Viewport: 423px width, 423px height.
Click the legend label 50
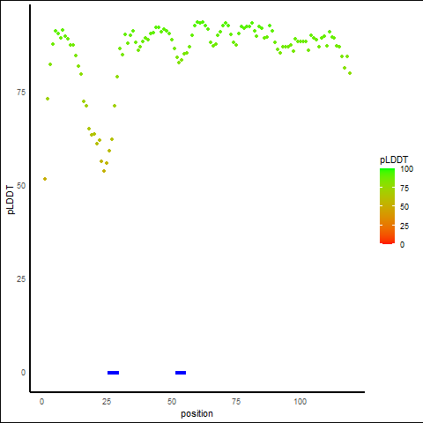pos(404,207)
